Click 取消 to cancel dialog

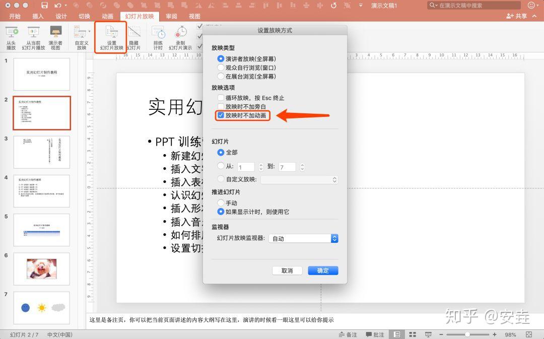tap(287, 270)
